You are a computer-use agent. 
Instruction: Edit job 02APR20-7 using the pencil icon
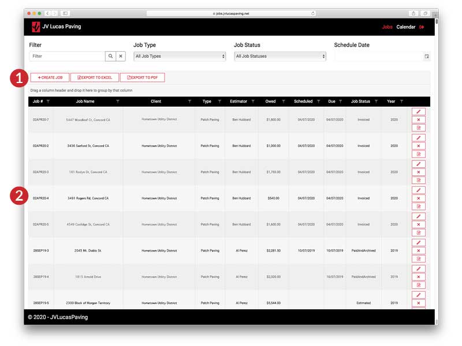tap(418, 111)
